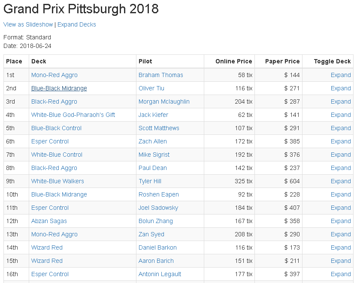Show the 16th place Esper Control decklist
Screen dimensions: 357x283
click(x=341, y=274)
